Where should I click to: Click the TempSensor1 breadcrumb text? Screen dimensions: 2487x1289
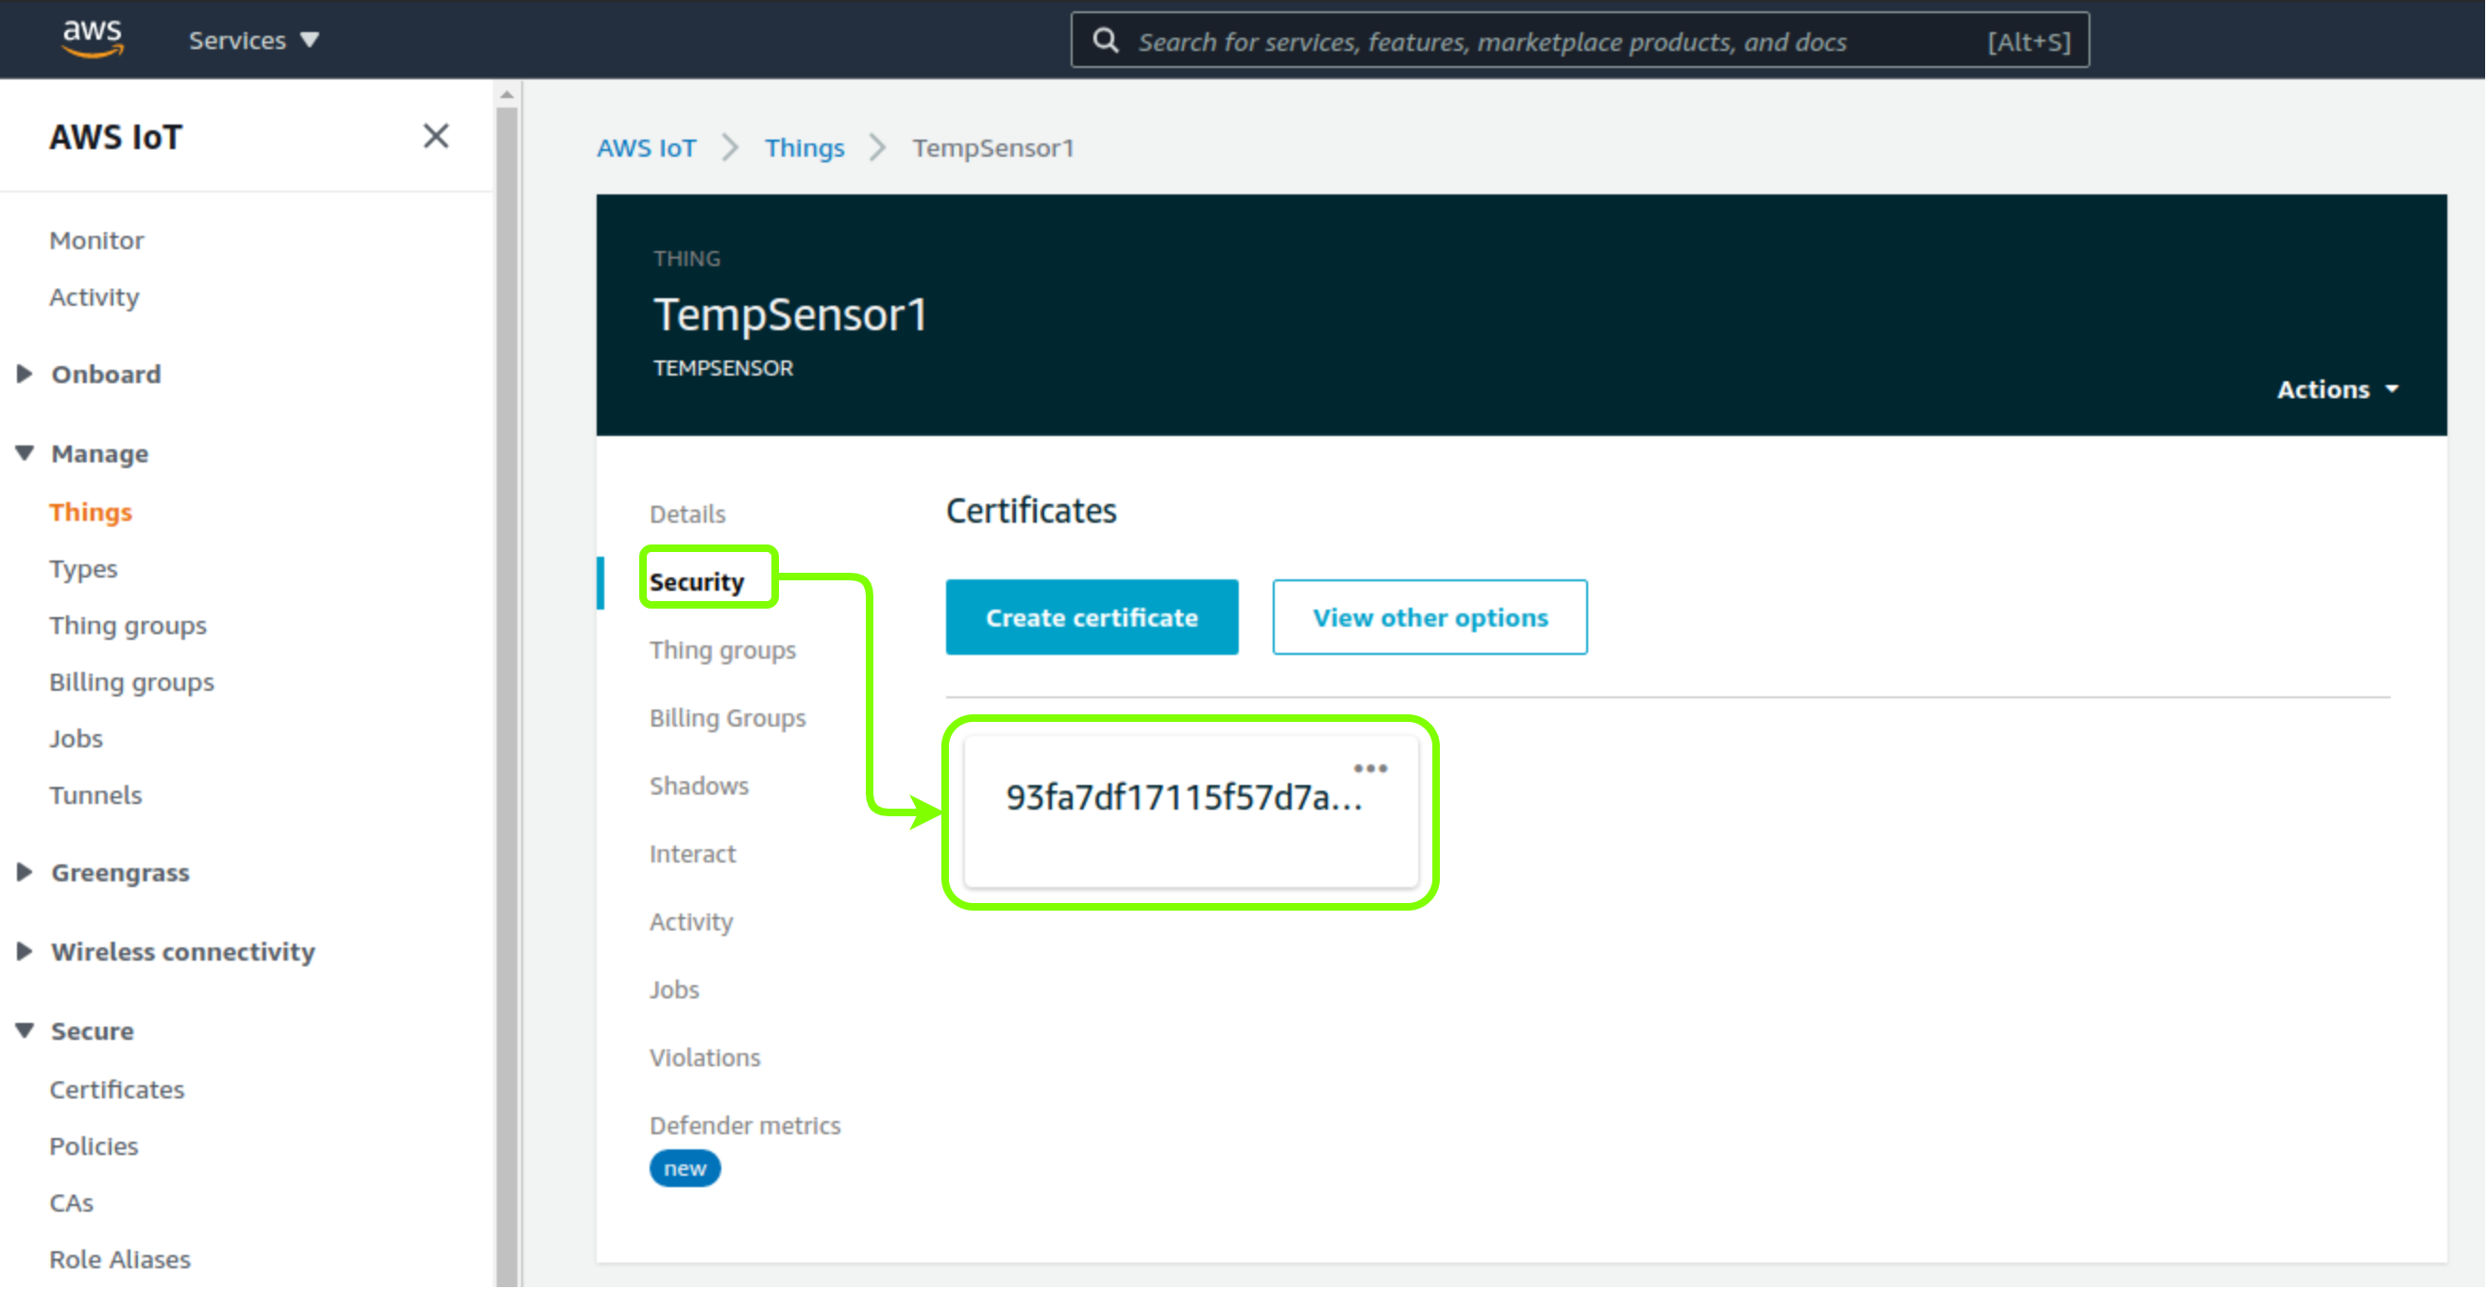[993, 147]
